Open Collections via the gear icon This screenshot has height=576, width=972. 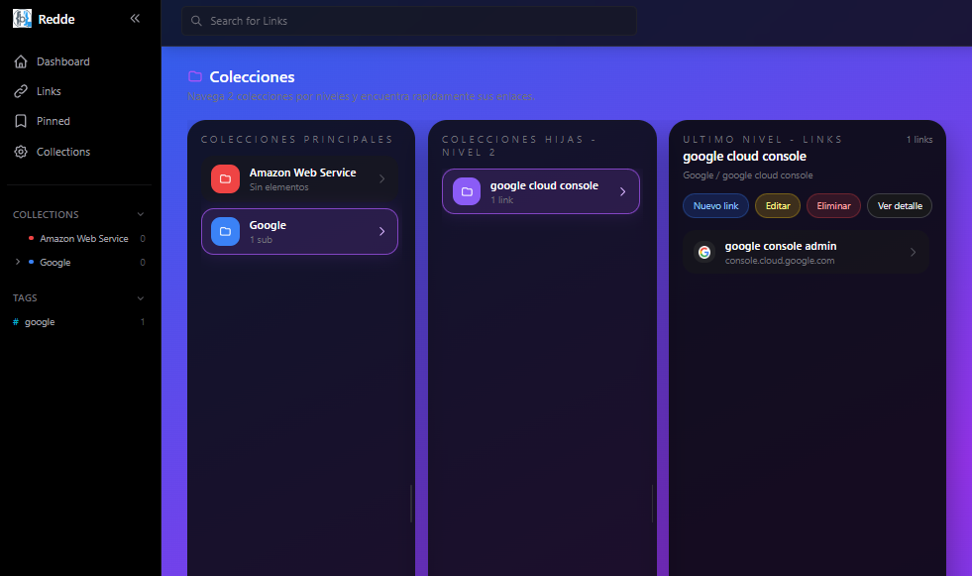21,151
